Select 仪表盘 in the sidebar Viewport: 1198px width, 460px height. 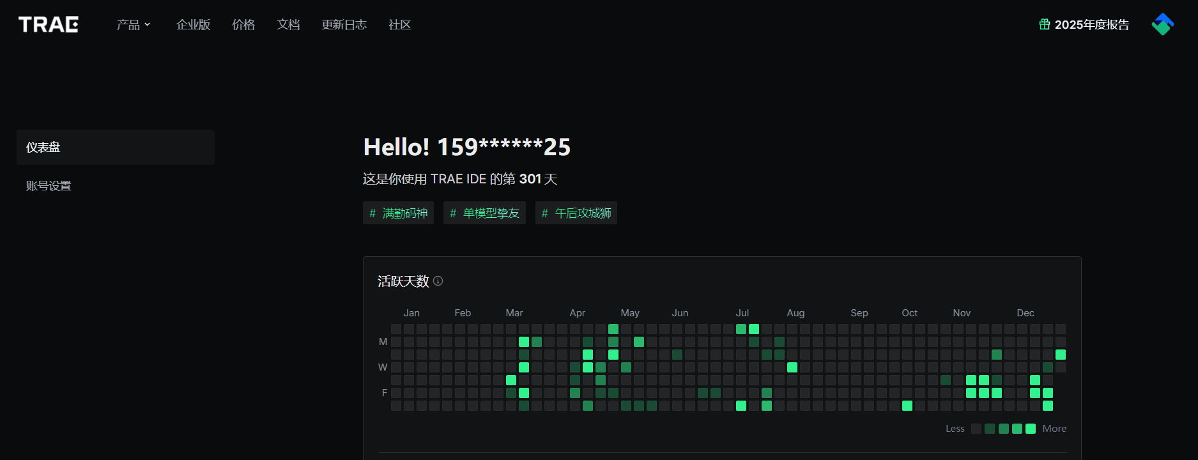click(x=116, y=147)
